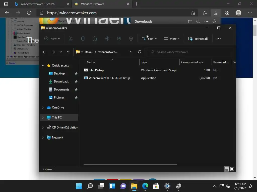Click the Share icon in Explorer toolbar

tap(119, 39)
